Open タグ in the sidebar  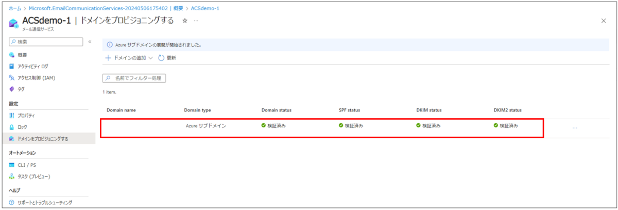tap(21, 89)
